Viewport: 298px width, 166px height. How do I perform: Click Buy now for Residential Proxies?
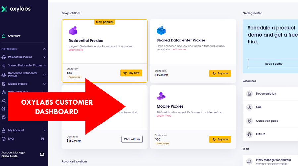pyautogui.click(x=131, y=73)
